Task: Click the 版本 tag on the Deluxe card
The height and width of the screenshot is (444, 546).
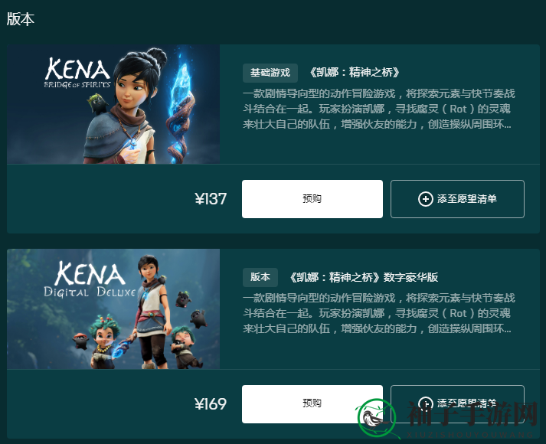Action: click(260, 277)
